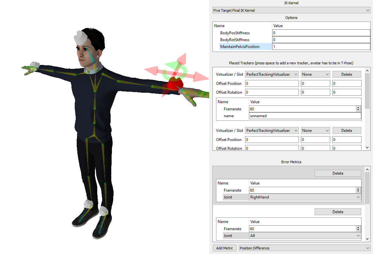The width and height of the screenshot is (373, 254).
Task: Select the white tracker on the outstretched hand
Action: coord(34,65)
